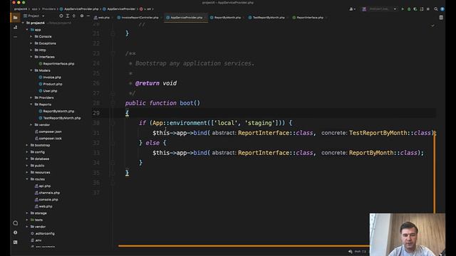
Task: Select .editorconfig file in tree
Action: pos(43,234)
